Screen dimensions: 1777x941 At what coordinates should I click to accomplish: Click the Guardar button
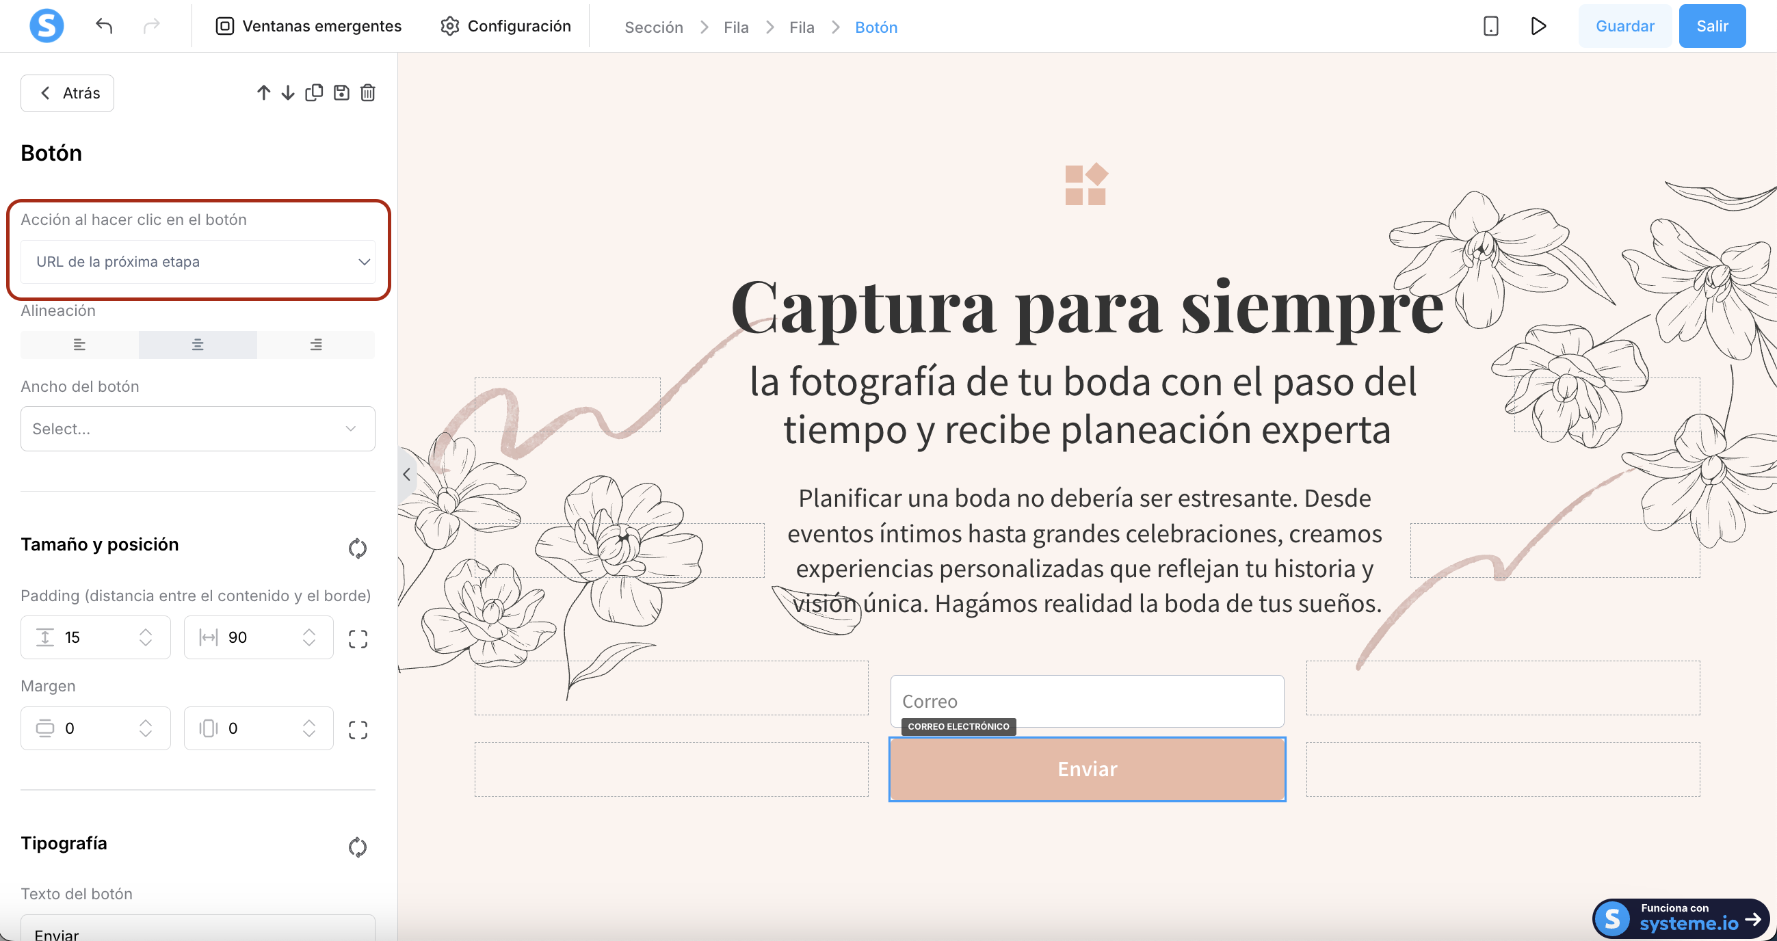pyautogui.click(x=1624, y=26)
